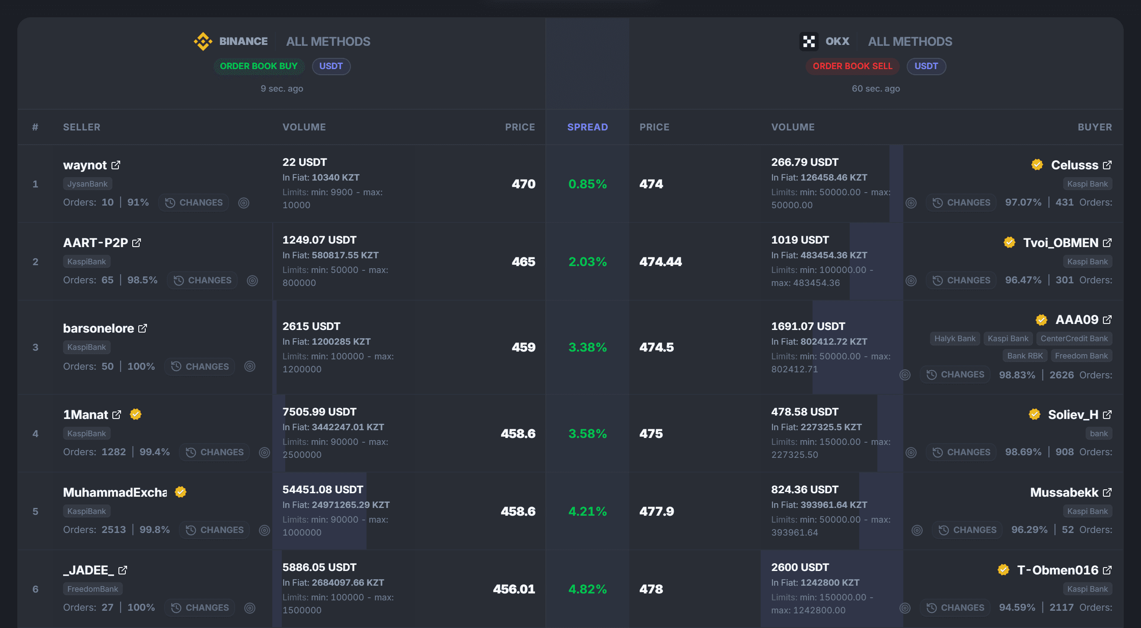
Task: Open _JADEE_'s external profile link icon
Action: point(123,570)
